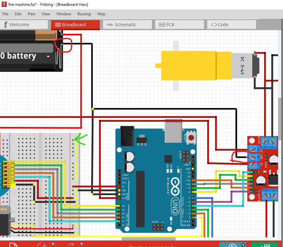Screen dimensions: 283x247
Task: Open the Routing menu
Action: tap(84, 14)
